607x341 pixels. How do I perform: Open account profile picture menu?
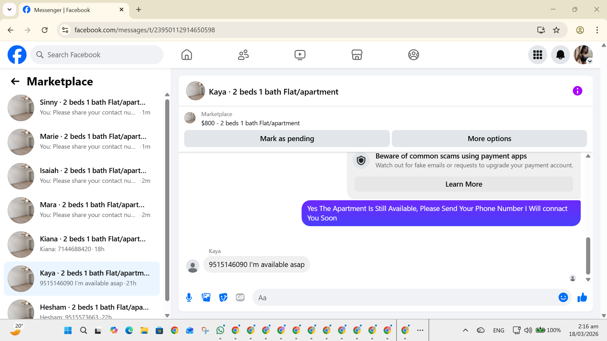click(x=583, y=55)
